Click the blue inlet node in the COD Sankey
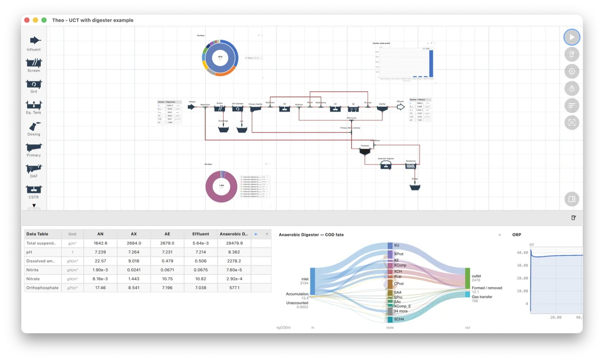Image resolution: width=604 pixels, height=361 pixels. point(312,281)
